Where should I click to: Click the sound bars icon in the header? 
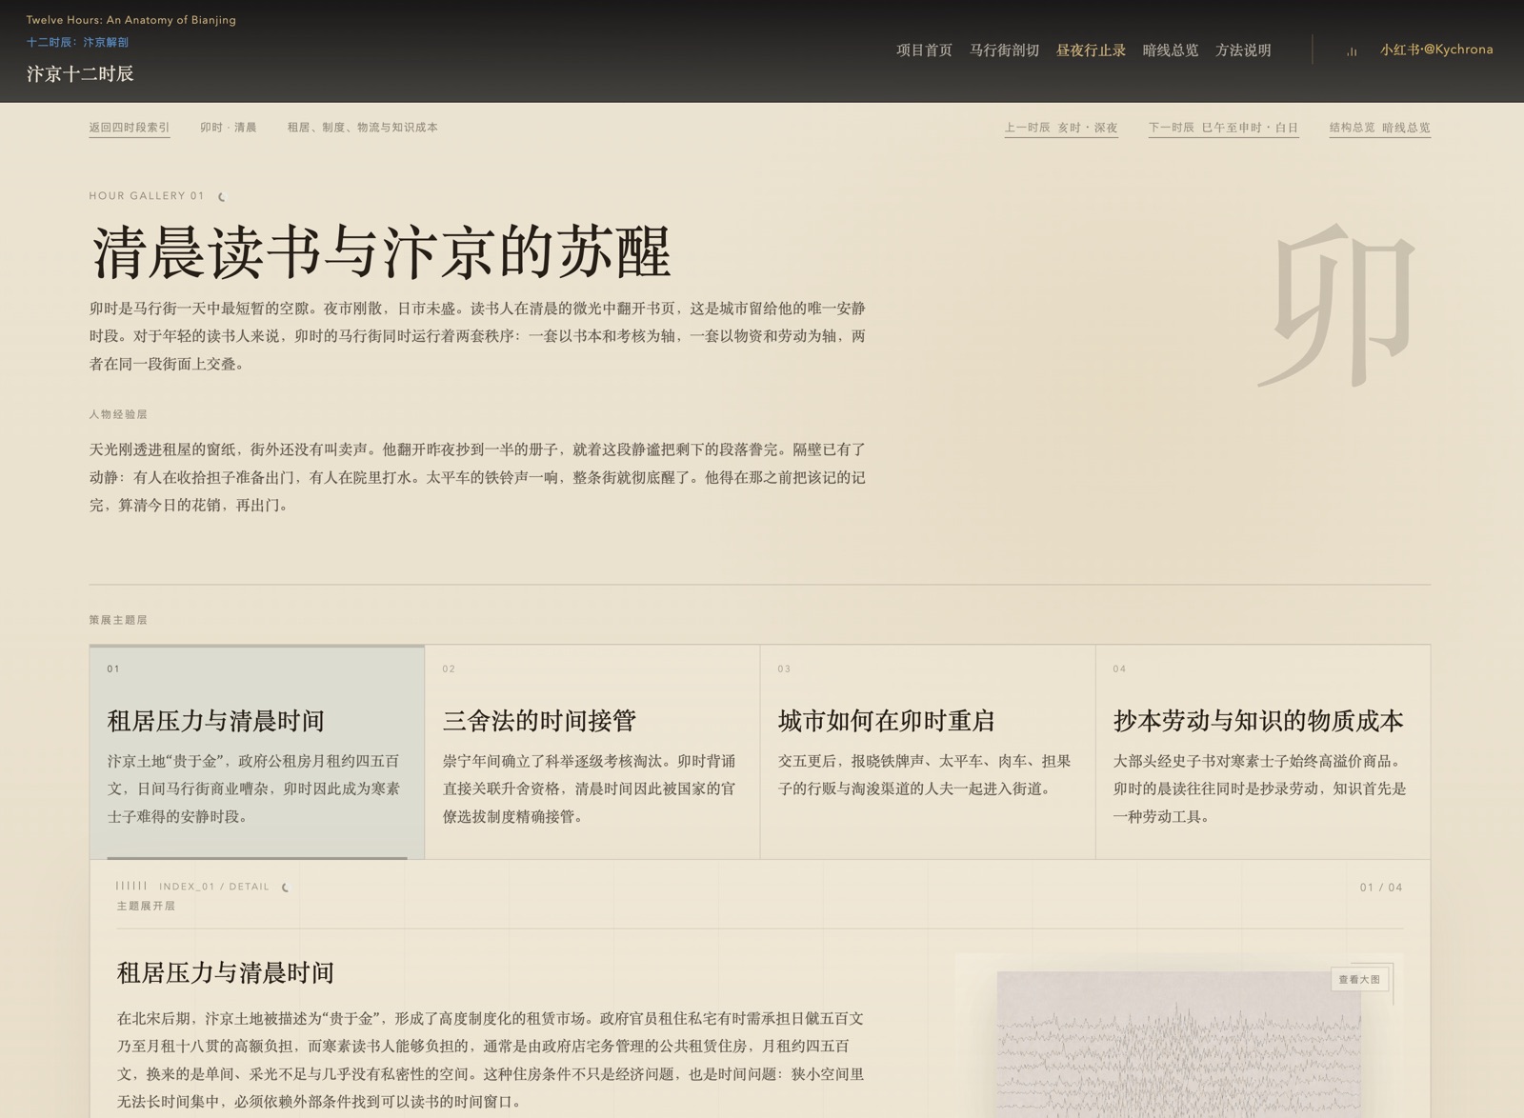1352,50
